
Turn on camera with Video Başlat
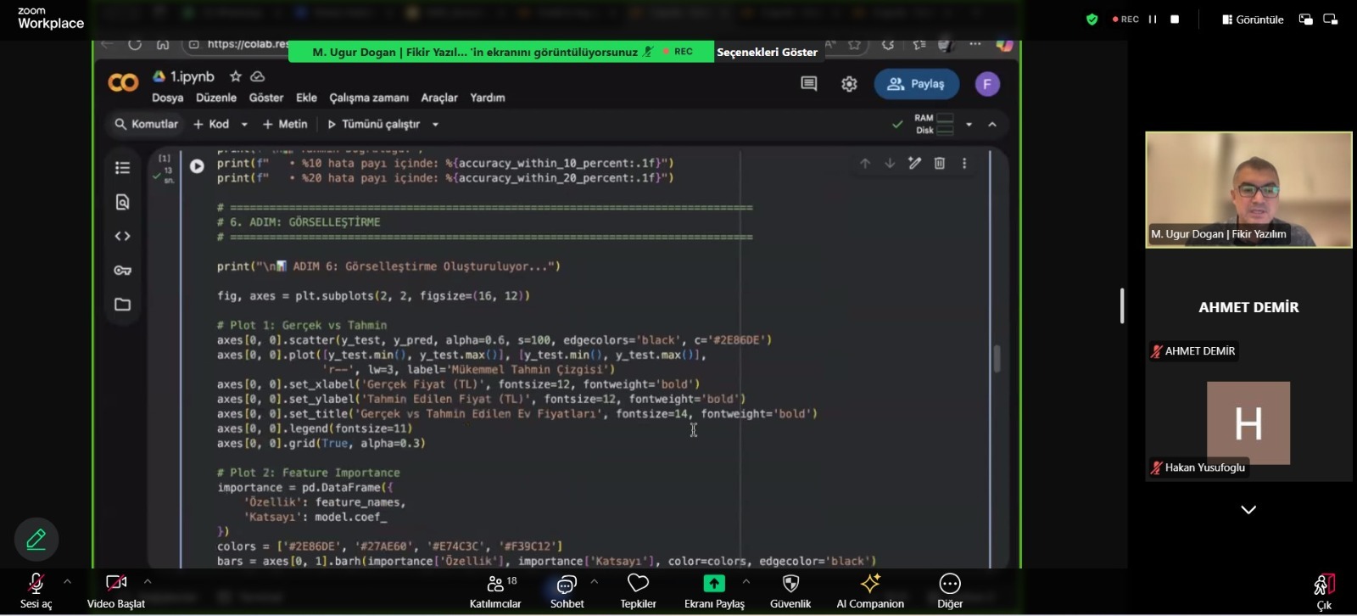point(116,591)
